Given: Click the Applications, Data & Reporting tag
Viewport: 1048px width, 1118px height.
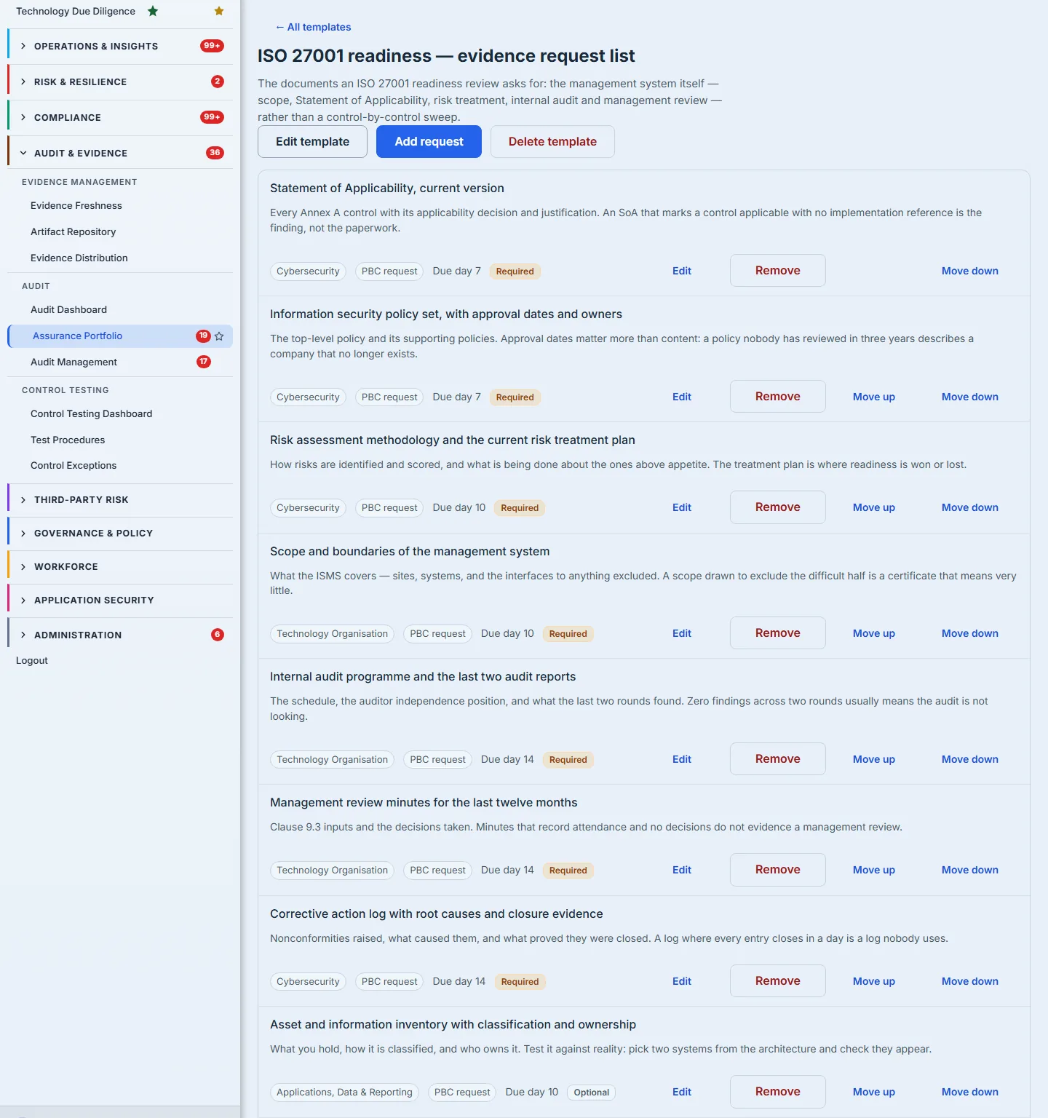Looking at the screenshot, I should coord(344,1093).
